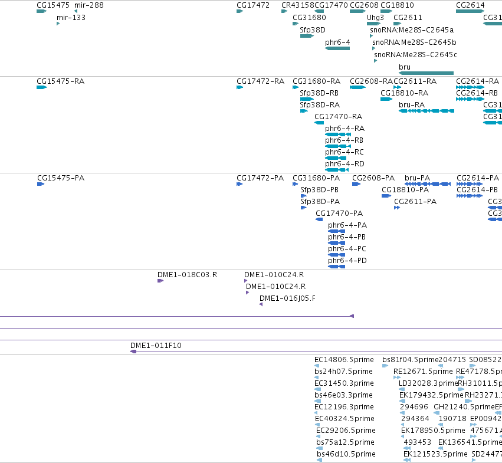The height and width of the screenshot is (463, 502).
Task: Select the CG2614 gene arrow glyph
Action: [x=470, y=11]
